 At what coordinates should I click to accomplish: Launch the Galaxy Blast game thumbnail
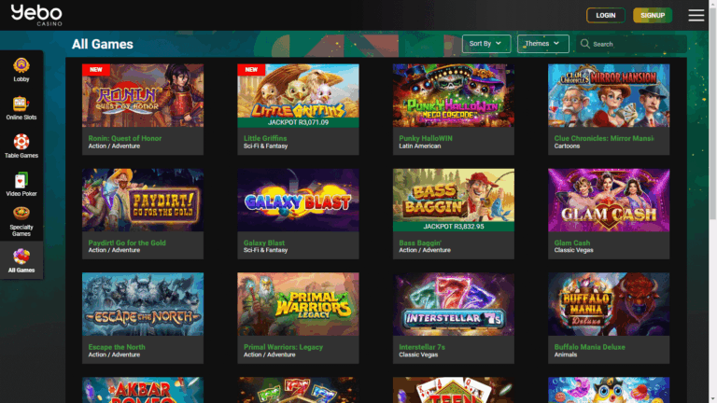298,200
